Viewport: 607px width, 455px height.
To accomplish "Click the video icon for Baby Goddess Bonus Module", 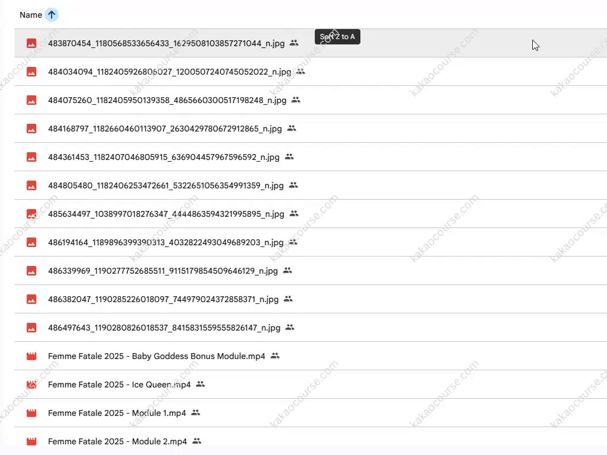I will (31, 356).
